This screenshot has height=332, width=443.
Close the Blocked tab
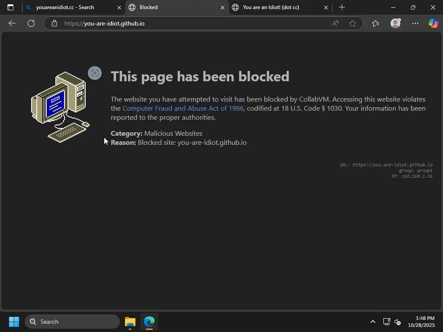coord(223,8)
